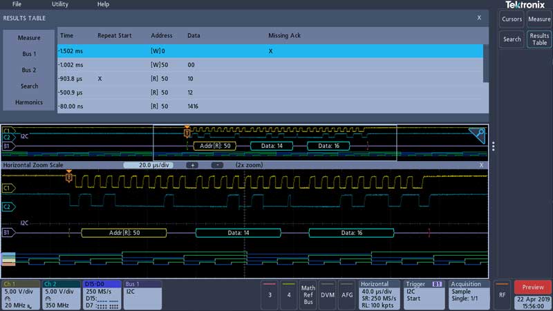Click the C1 channel handle in zoom view
This screenshot has height=311, width=553.
(x=8, y=188)
